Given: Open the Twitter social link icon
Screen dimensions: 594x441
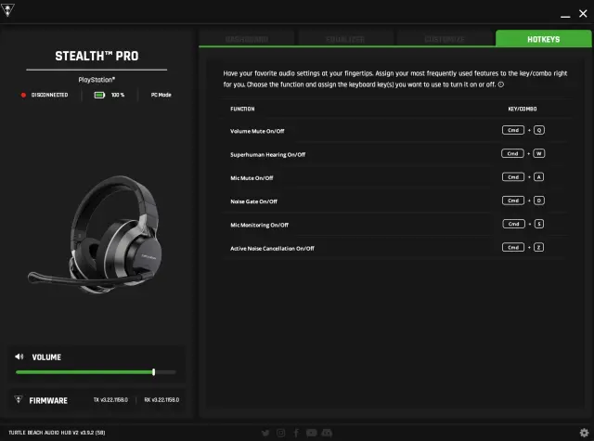Looking at the screenshot, I should click(266, 433).
